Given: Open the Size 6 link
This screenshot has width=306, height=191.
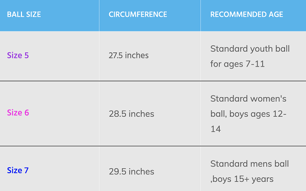Looking at the screenshot, I should [x=18, y=113].
